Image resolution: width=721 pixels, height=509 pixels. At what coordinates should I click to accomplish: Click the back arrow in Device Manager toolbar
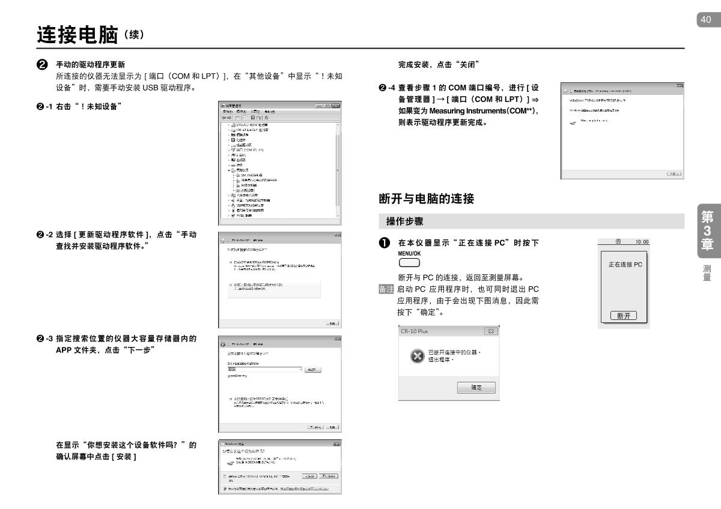(x=224, y=118)
